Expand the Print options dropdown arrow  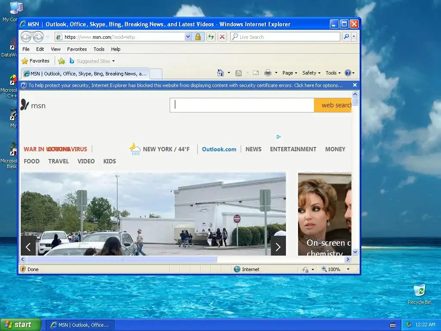point(276,73)
